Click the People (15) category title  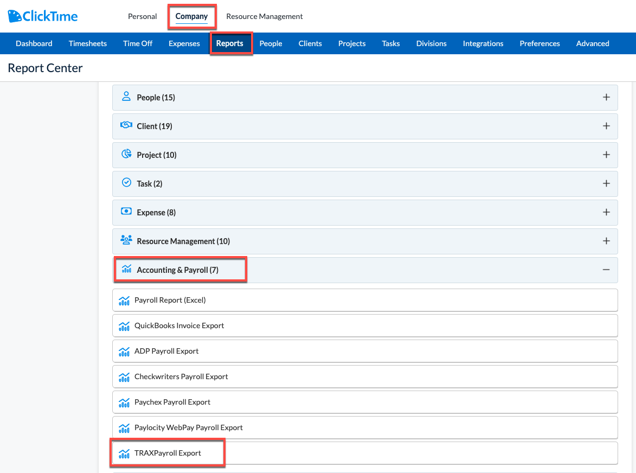pyautogui.click(x=156, y=97)
